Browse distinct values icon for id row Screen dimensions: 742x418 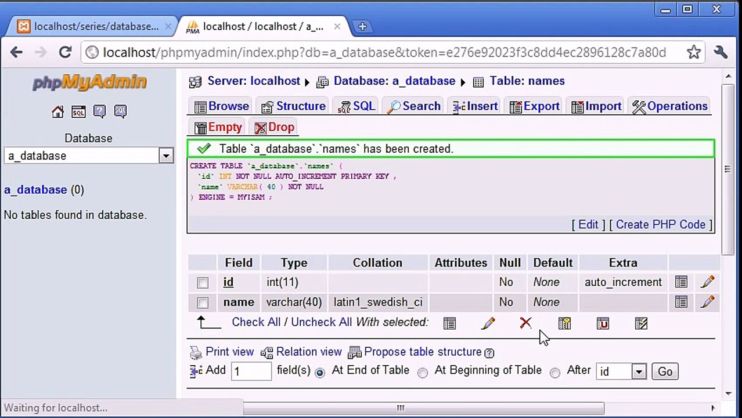681,282
